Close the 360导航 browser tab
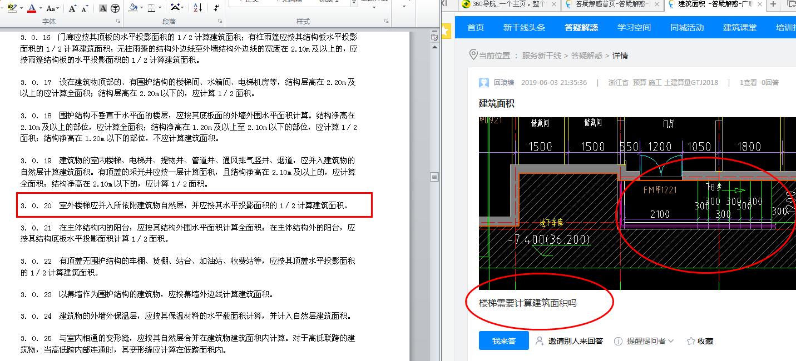Image resolution: width=796 pixels, height=361 pixels. pos(553,4)
